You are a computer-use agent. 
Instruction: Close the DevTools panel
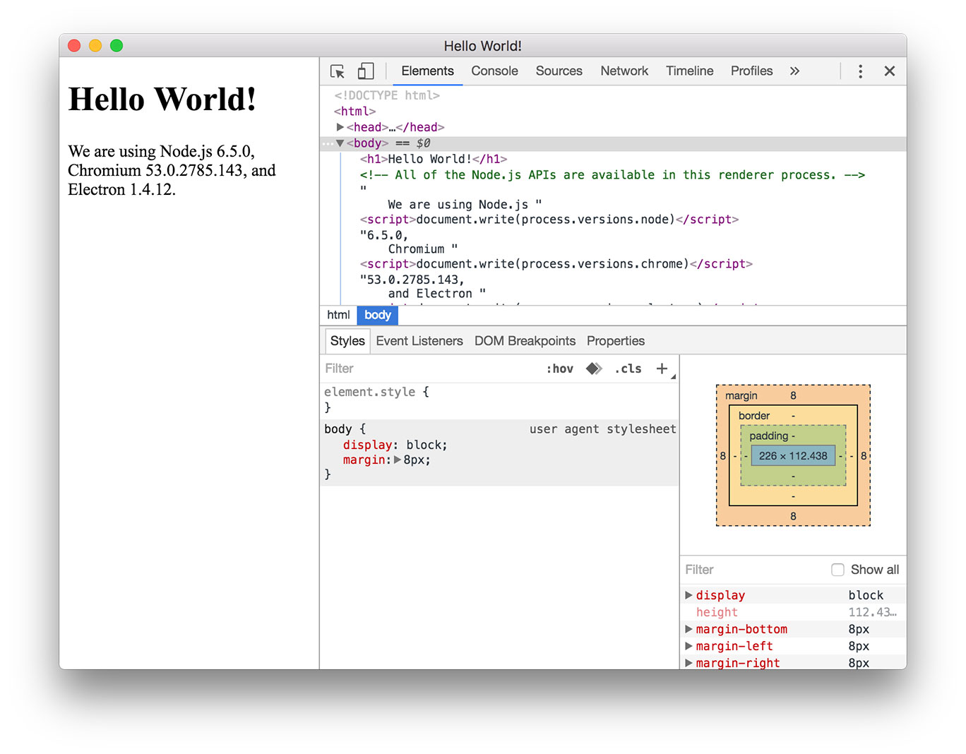point(890,71)
